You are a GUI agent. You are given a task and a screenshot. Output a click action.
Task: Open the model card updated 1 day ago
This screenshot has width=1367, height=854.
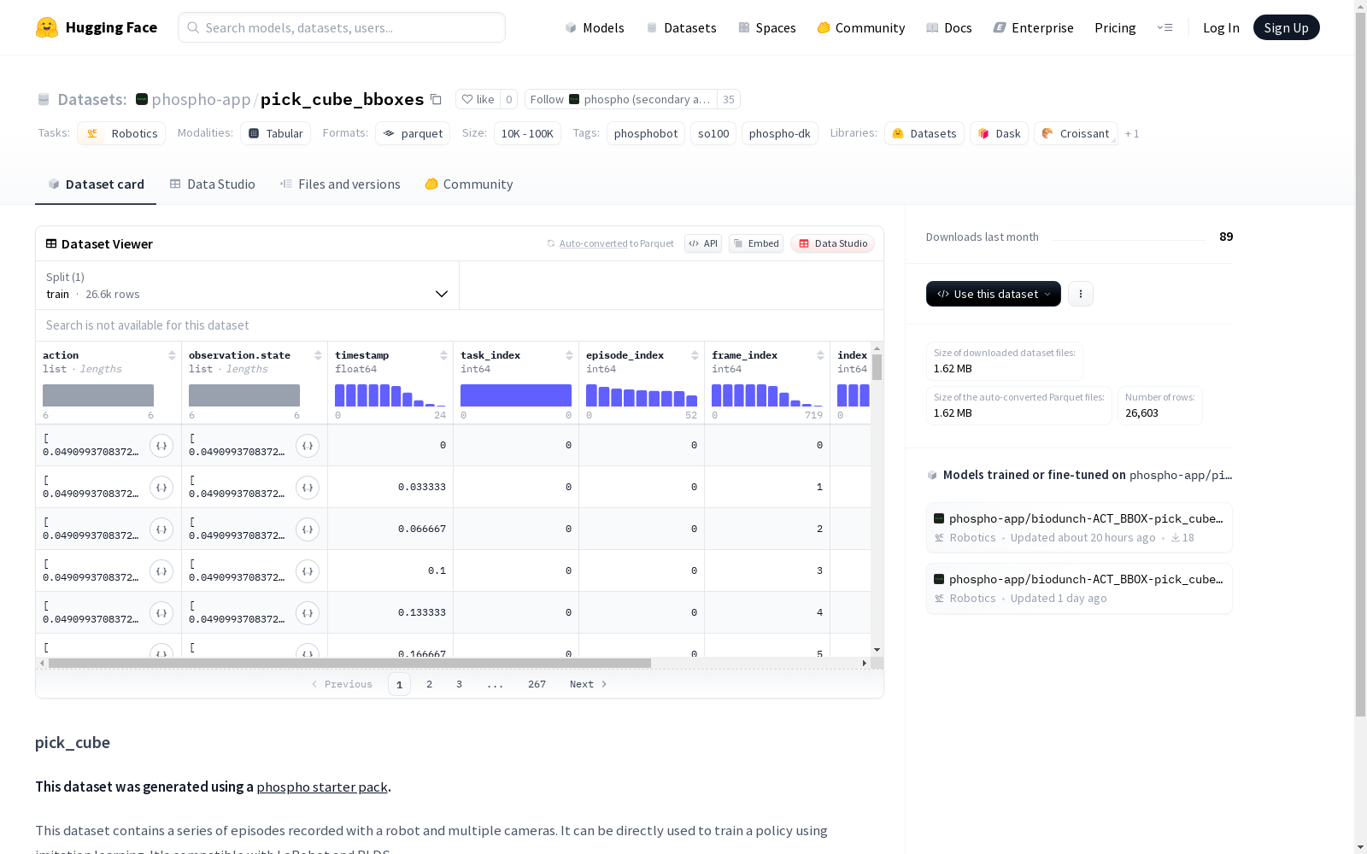[1079, 588]
